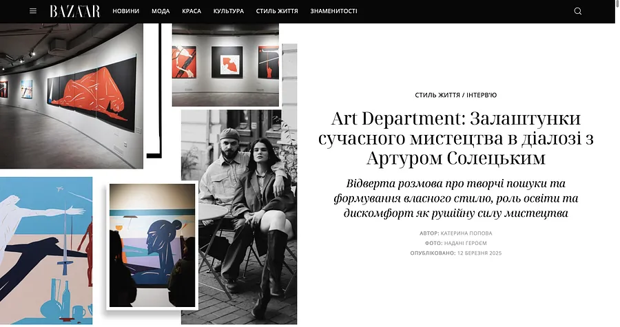Viewport: 620px width, 327px height.
Task: Click the italic subtitle about творчі пошуки
Action: (x=456, y=198)
